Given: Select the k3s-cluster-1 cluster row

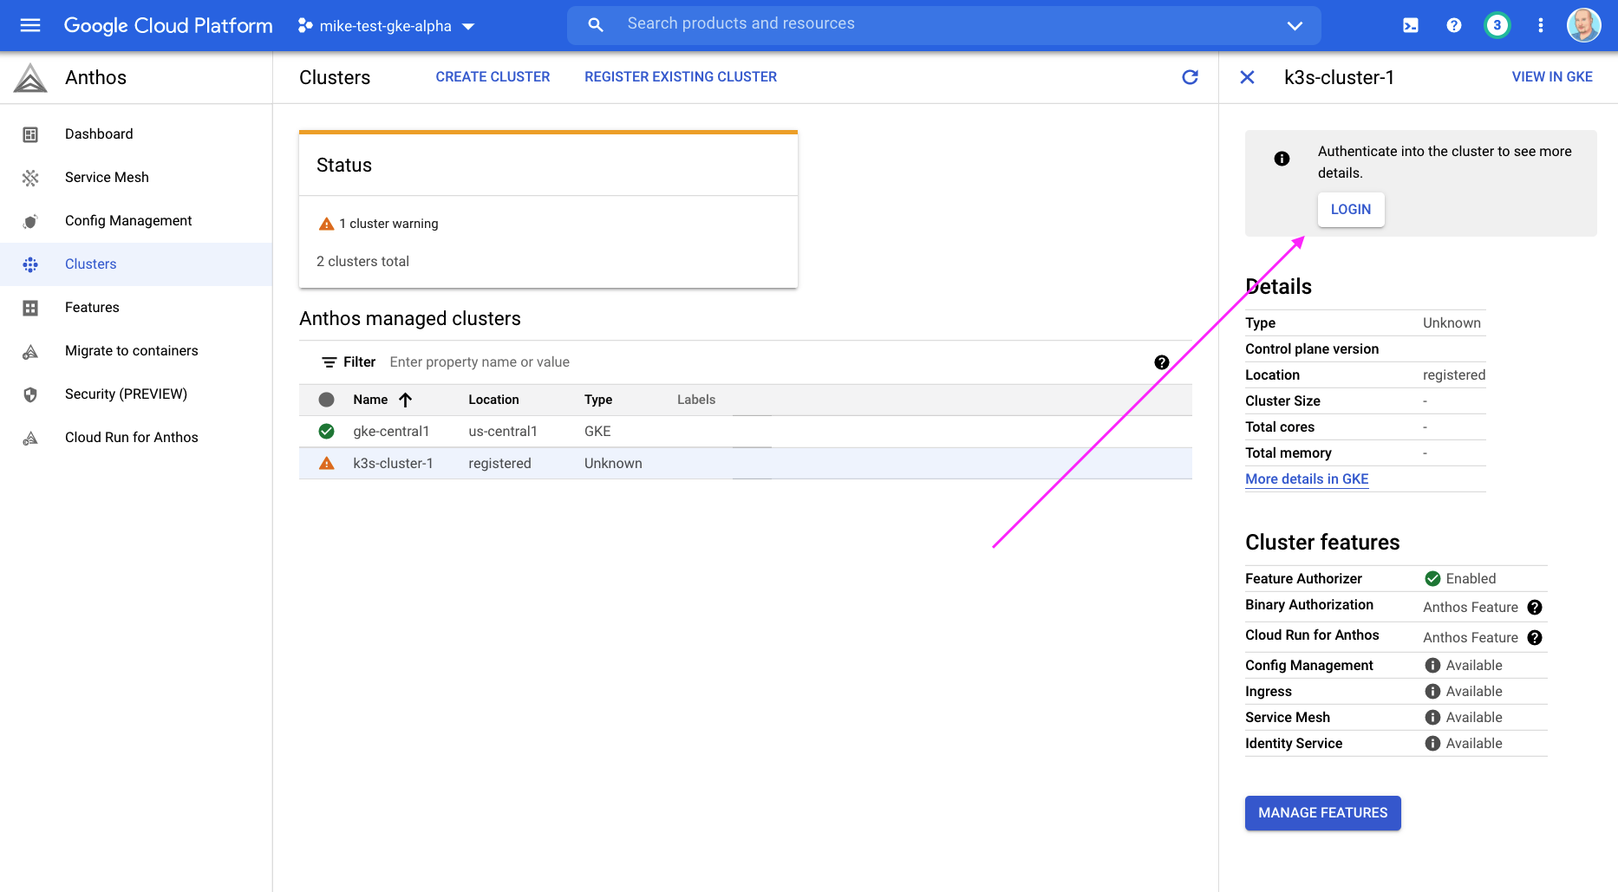Looking at the screenshot, I should pyautogui.click(x=746, y=464).
